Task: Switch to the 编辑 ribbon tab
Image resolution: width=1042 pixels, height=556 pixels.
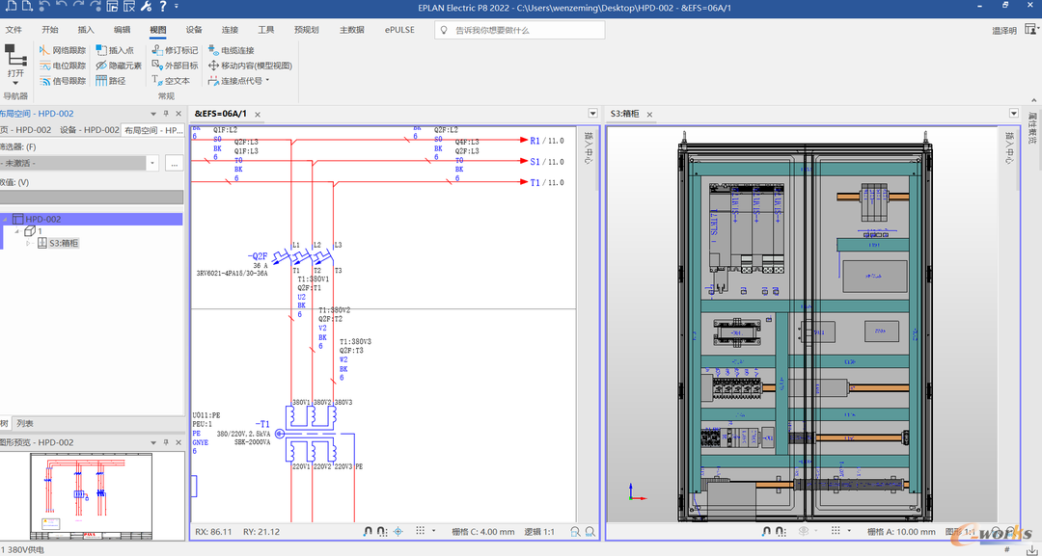Action: pyautogui.click(x=123, y=30)
